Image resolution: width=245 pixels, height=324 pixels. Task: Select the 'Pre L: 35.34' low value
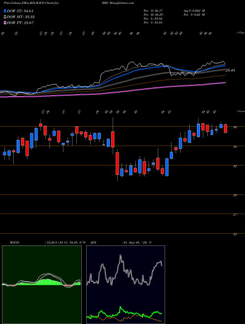(x=153, y=19)
